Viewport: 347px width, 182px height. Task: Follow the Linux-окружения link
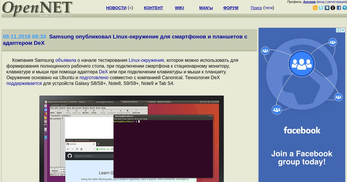tap(146, 60)
